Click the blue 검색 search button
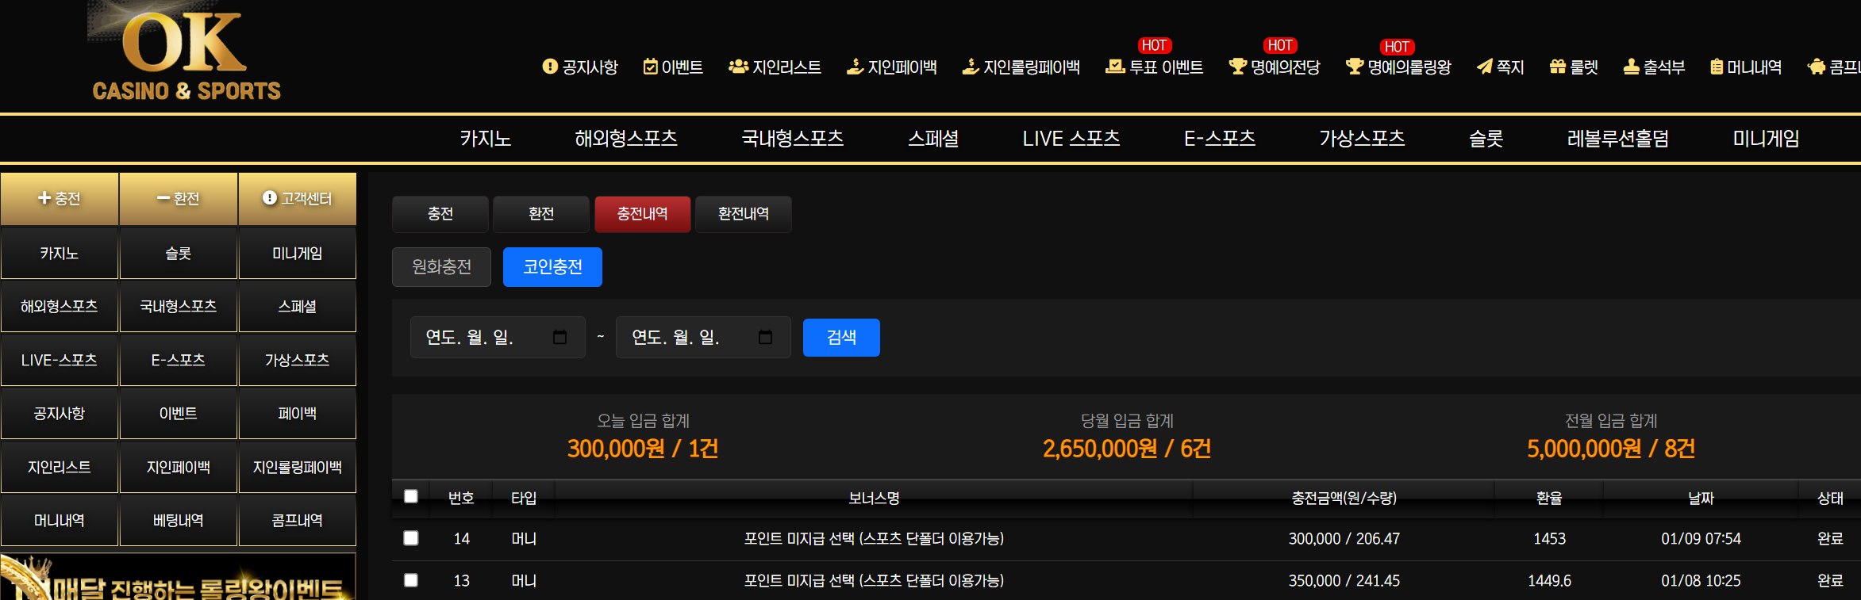The image size is (1861, 600). click(x=840, y=338)
